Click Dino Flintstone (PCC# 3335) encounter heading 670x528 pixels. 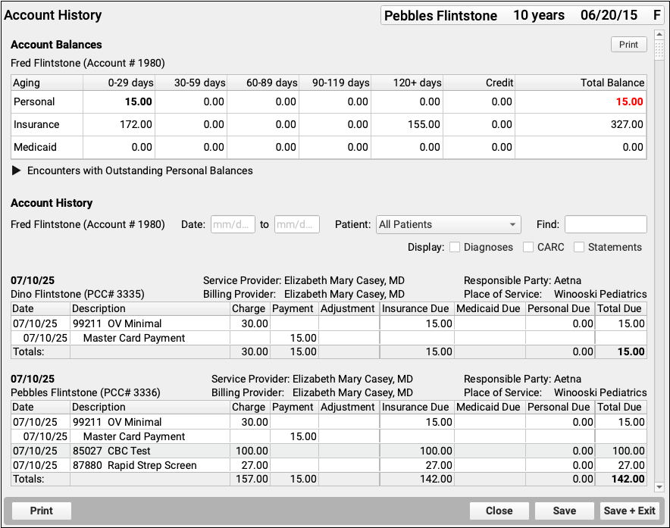point(77,295)
